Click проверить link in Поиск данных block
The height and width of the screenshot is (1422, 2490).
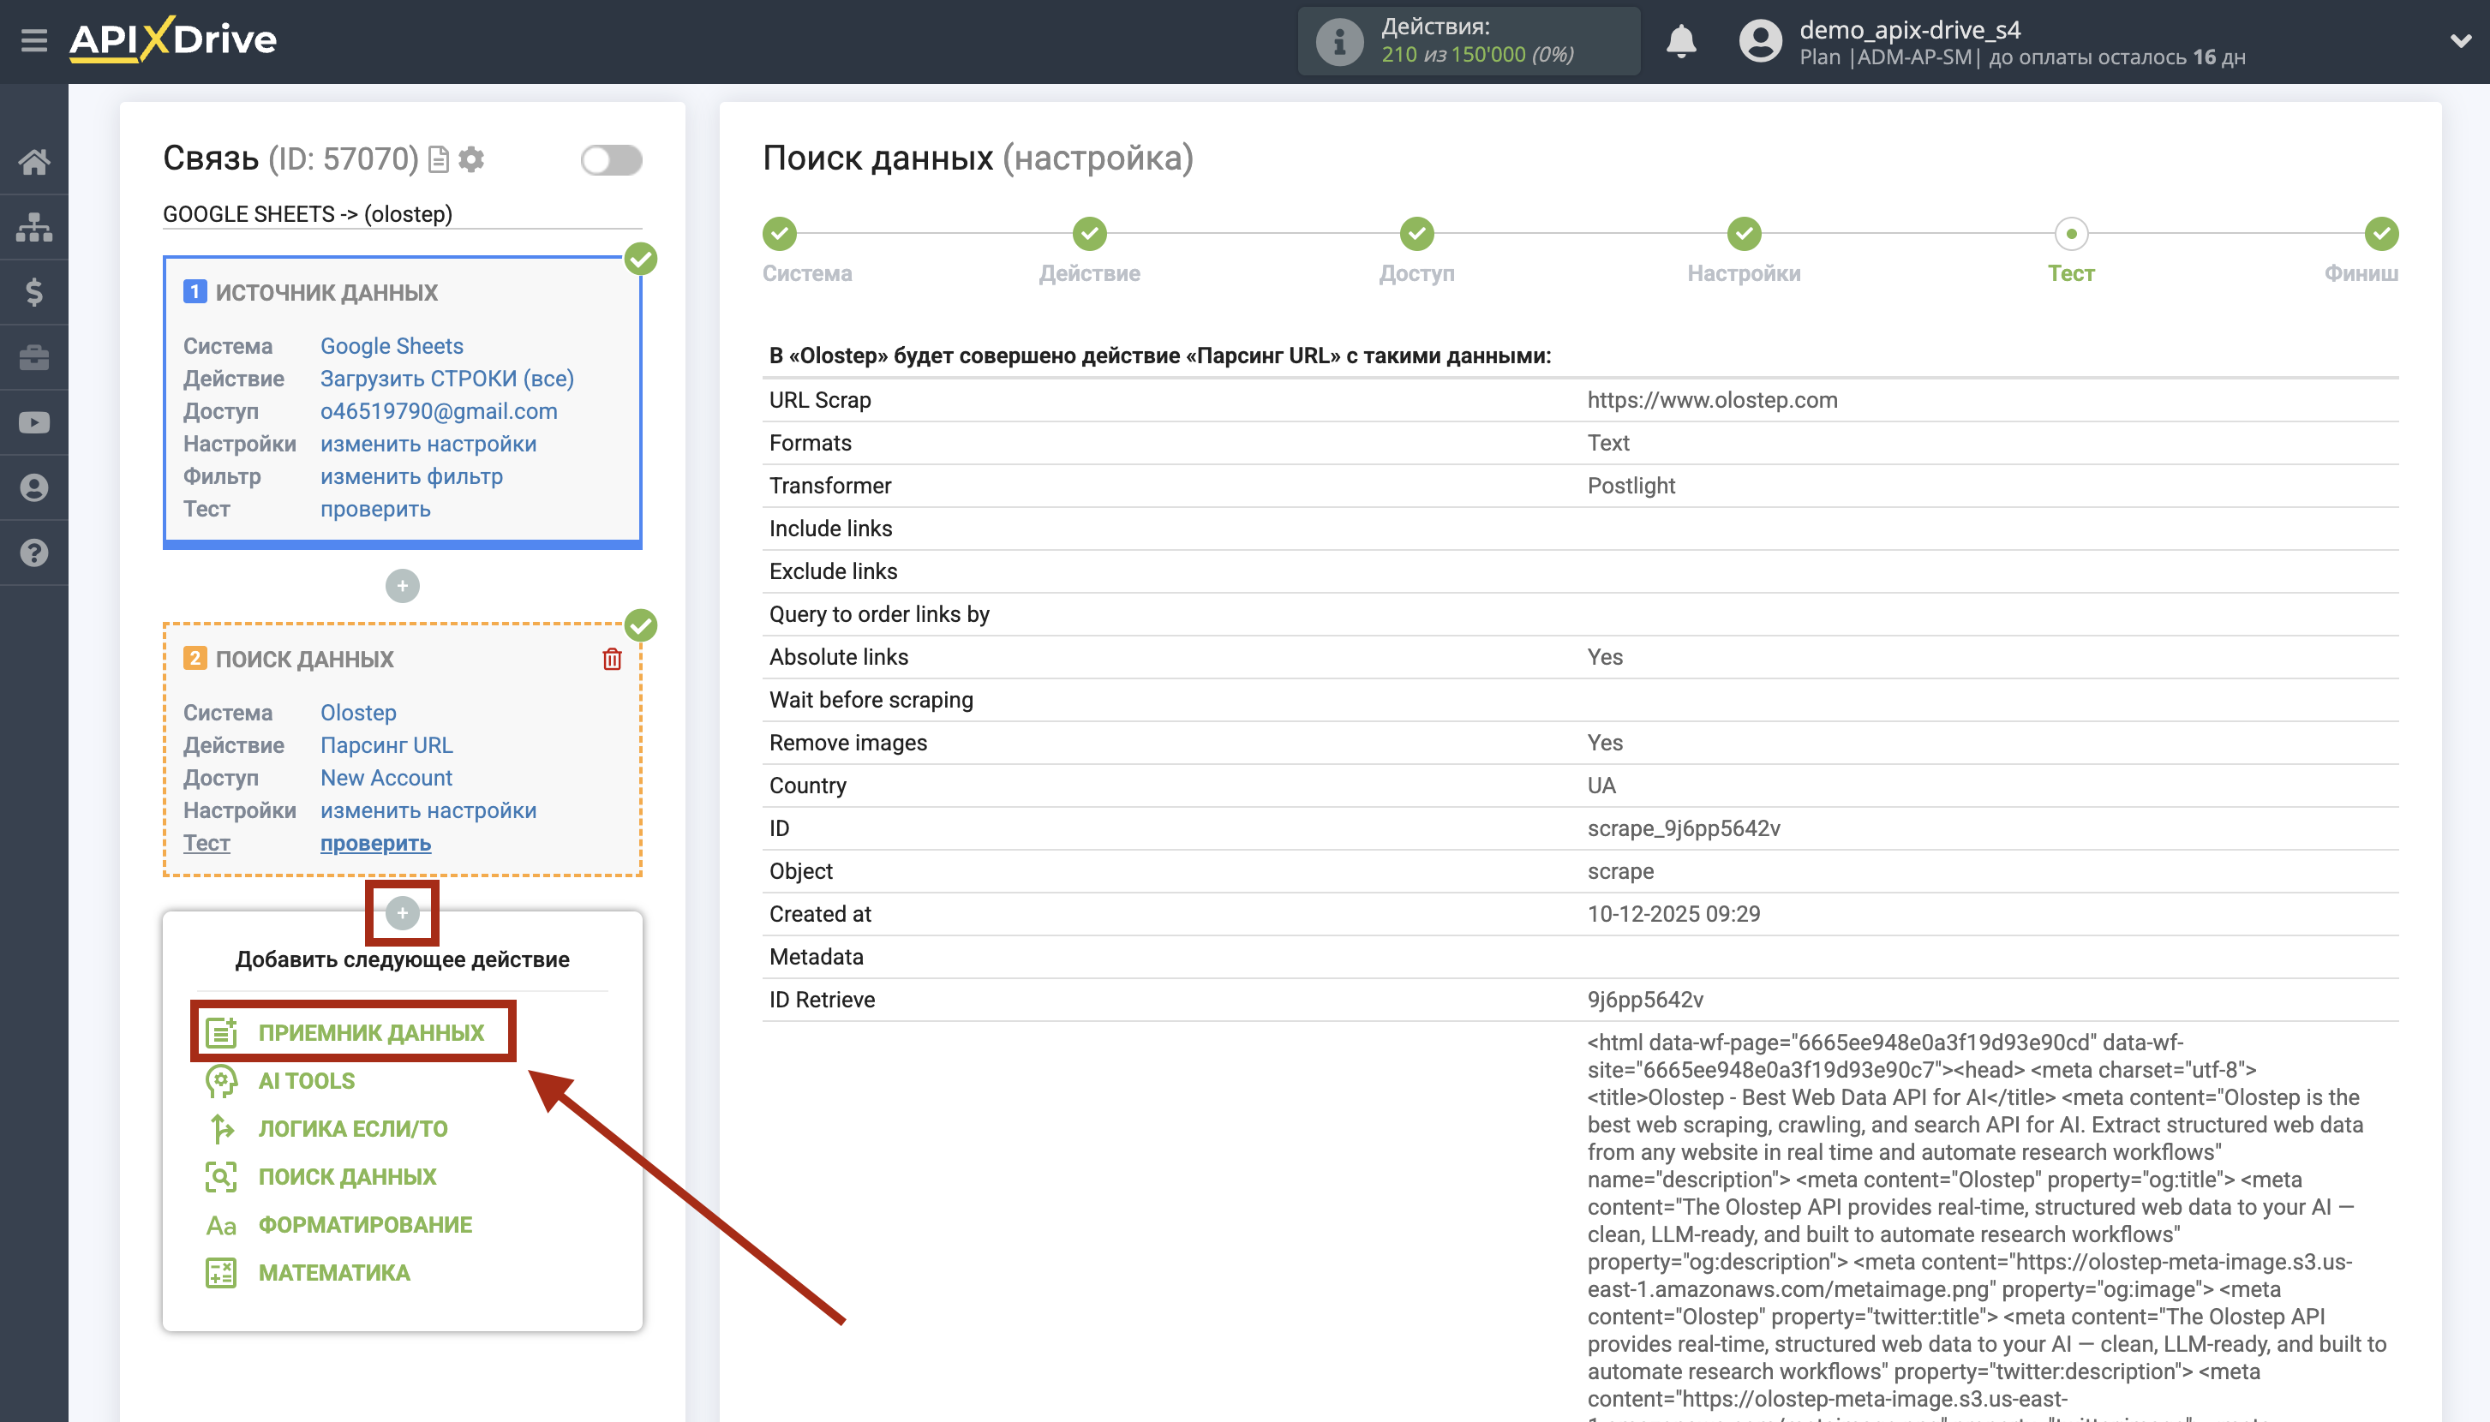(x=375, y=843)
